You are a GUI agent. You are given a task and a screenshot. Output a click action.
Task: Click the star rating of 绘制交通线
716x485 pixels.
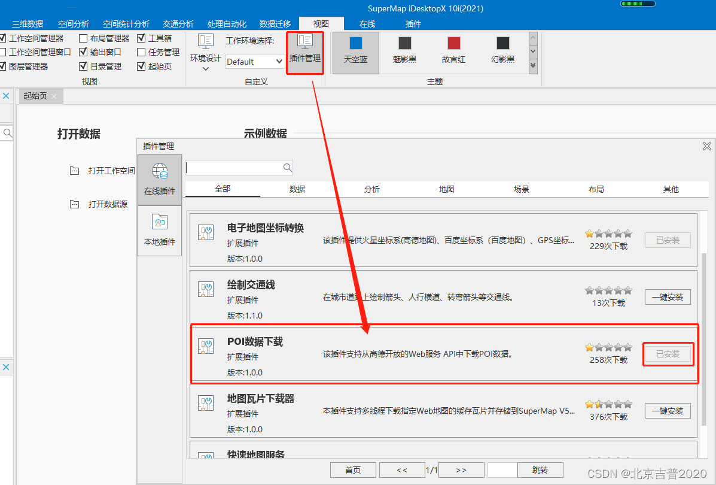point(608,290)
